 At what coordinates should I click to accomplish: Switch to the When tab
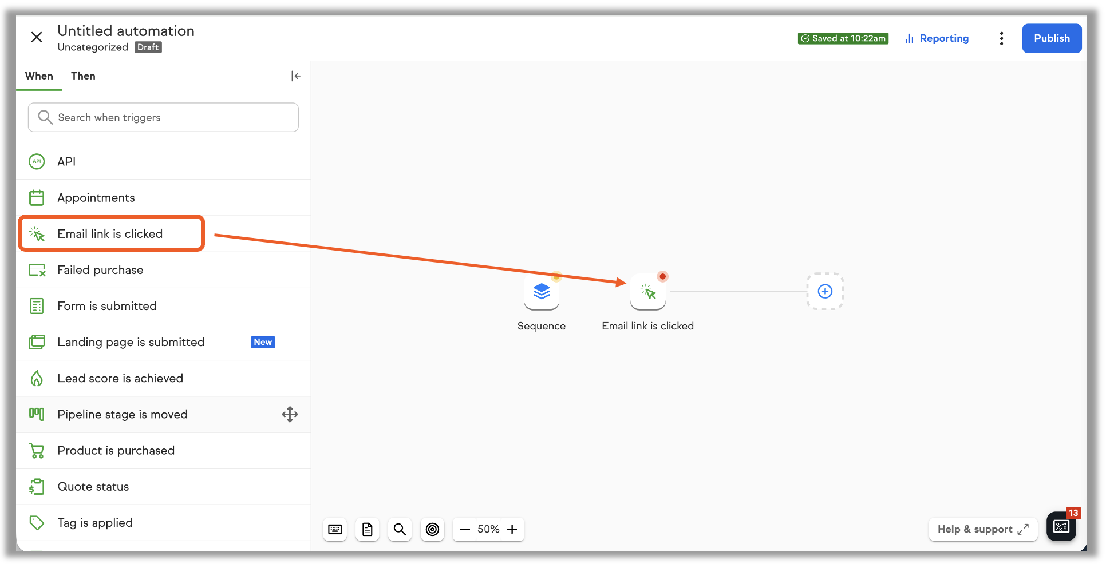39,76
